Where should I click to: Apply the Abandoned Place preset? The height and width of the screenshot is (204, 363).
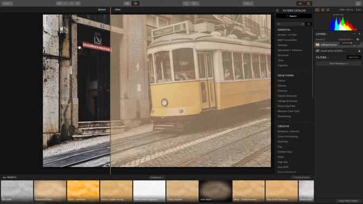tap(50, 191)
